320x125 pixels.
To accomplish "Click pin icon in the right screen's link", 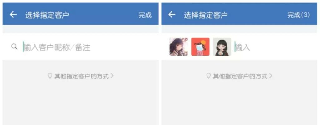I will tap(208, 76).
